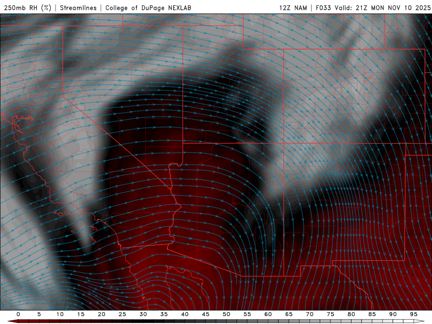Click the white right arrow tip of the color bar

click(x=419, y=321)
